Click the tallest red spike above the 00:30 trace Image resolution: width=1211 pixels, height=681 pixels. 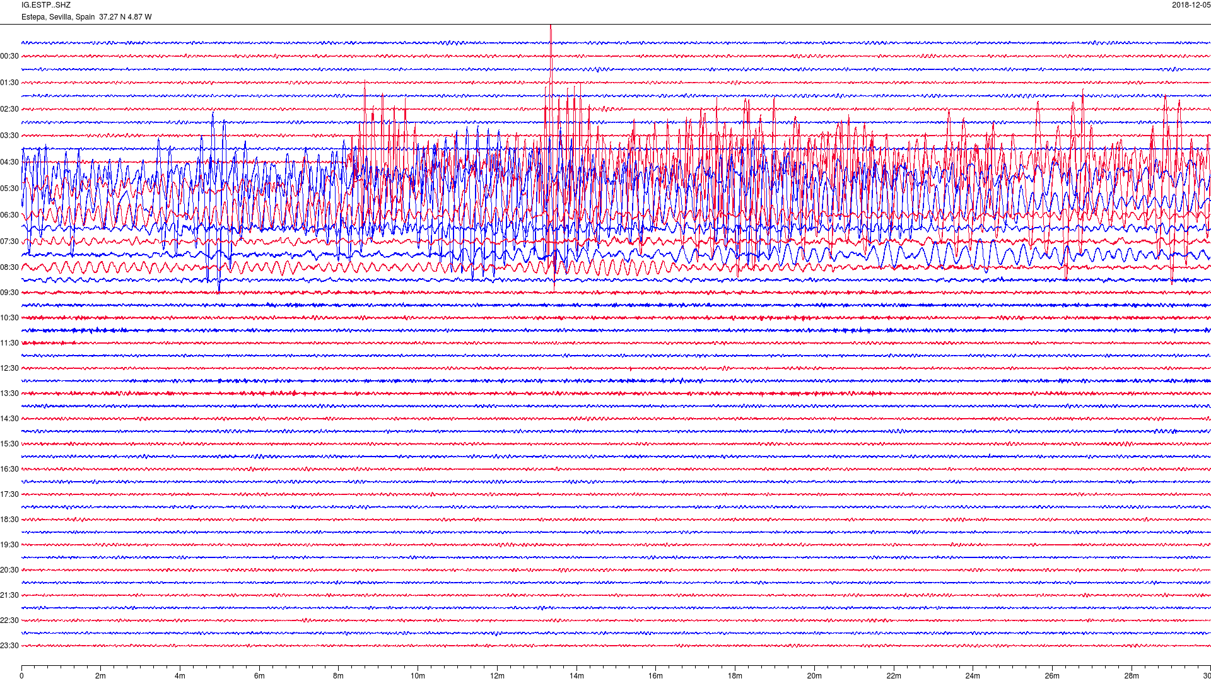tap(551, 41)
